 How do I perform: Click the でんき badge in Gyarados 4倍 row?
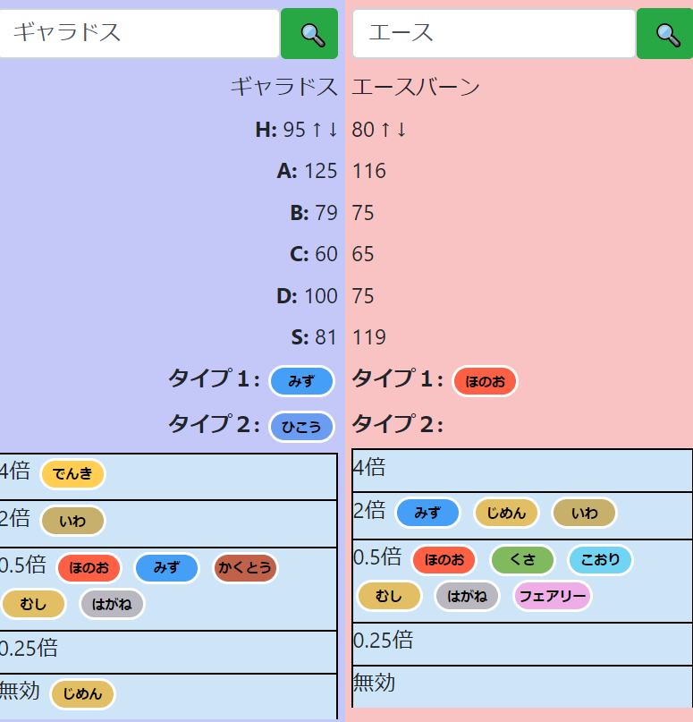pyautogui.click(x=72, y=474)
